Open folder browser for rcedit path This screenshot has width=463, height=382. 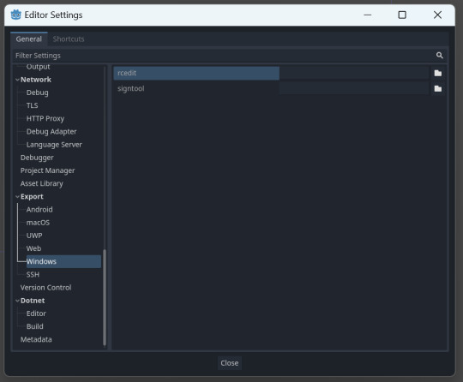[x=438, y=73]
